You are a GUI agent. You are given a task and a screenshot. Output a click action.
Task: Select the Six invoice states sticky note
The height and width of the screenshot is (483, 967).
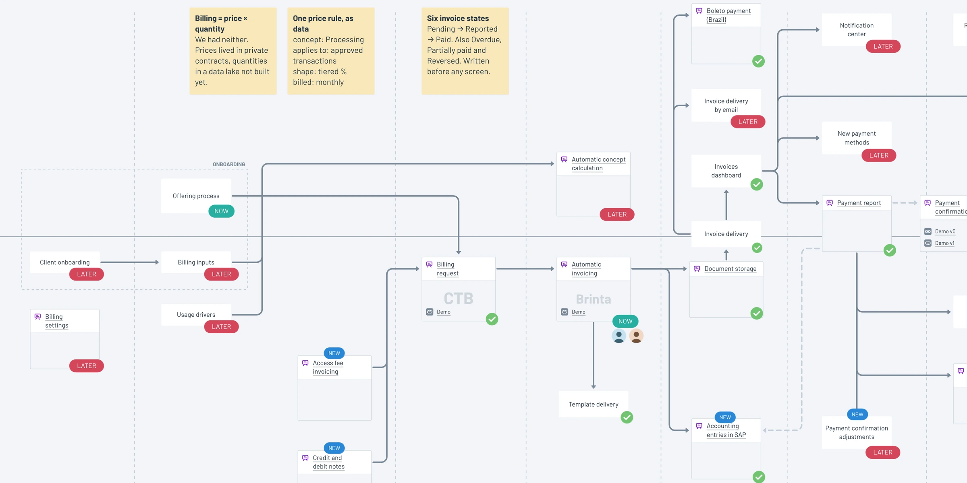[465, 51]
